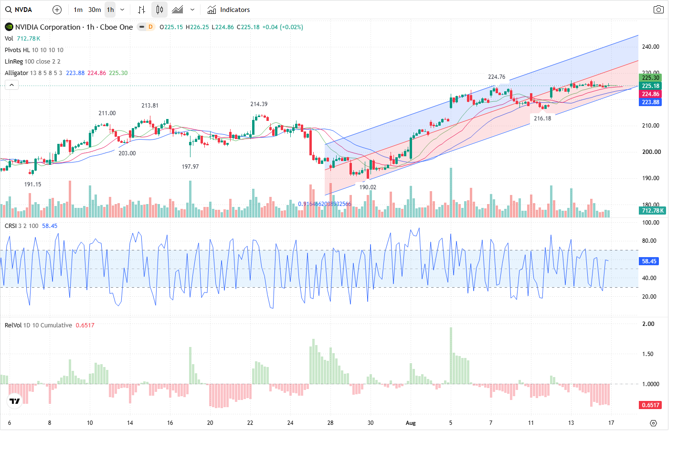Click the Indicators chart icon

[212, 10]
